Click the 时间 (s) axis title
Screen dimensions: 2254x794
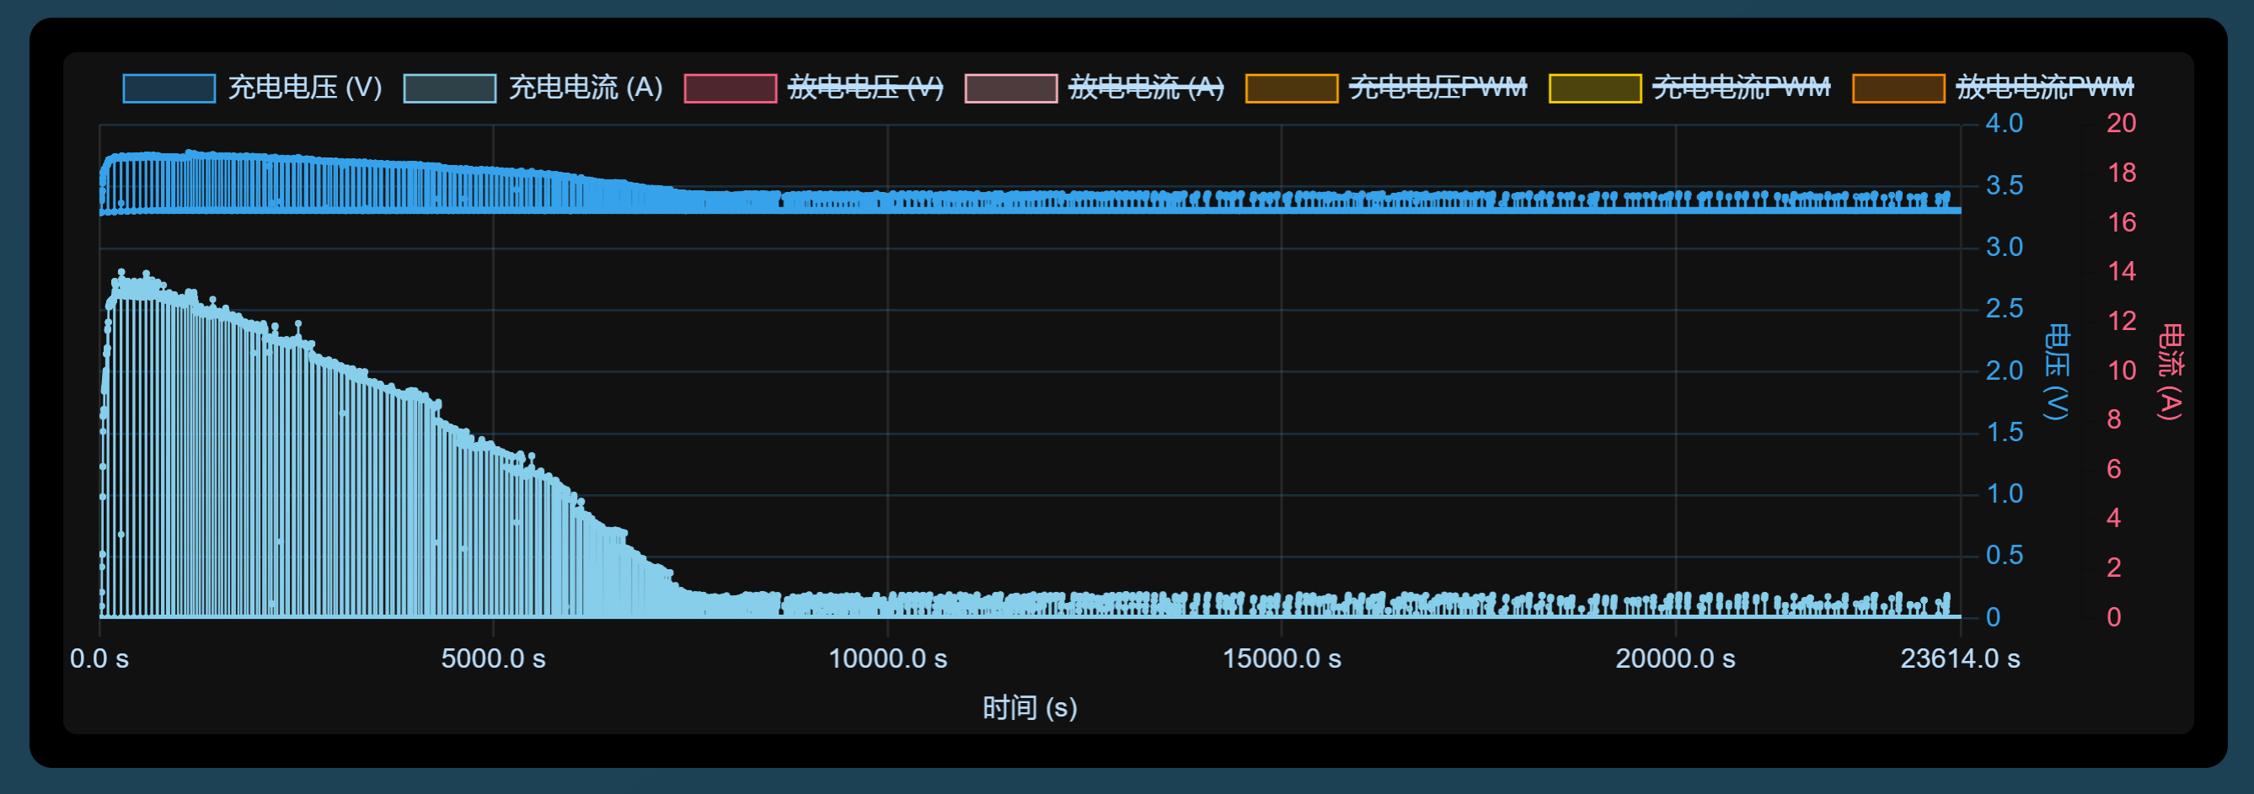point(1030,707)
